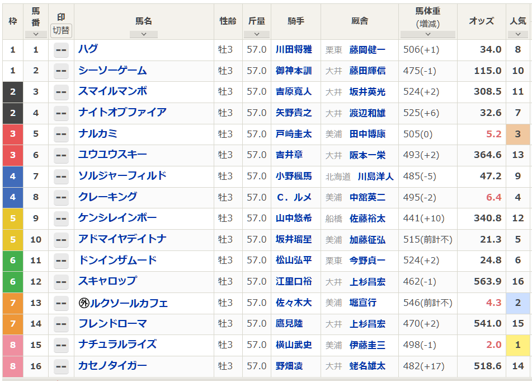Open the 人気 column sort dropdown
The width and height of the screenshot is (532, 381).
517,34
